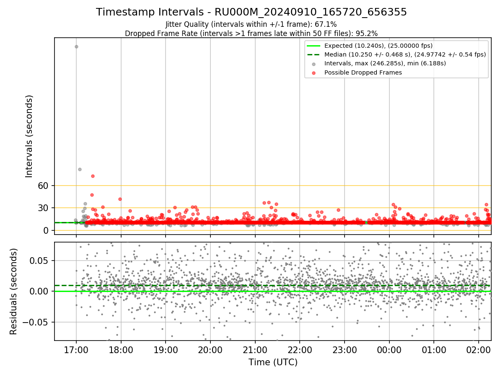Image resolution: width=503 pixels, height=377 pixels.
Task: Click the gray outlier point at the top of the upper plot
Action: point(76,46)
